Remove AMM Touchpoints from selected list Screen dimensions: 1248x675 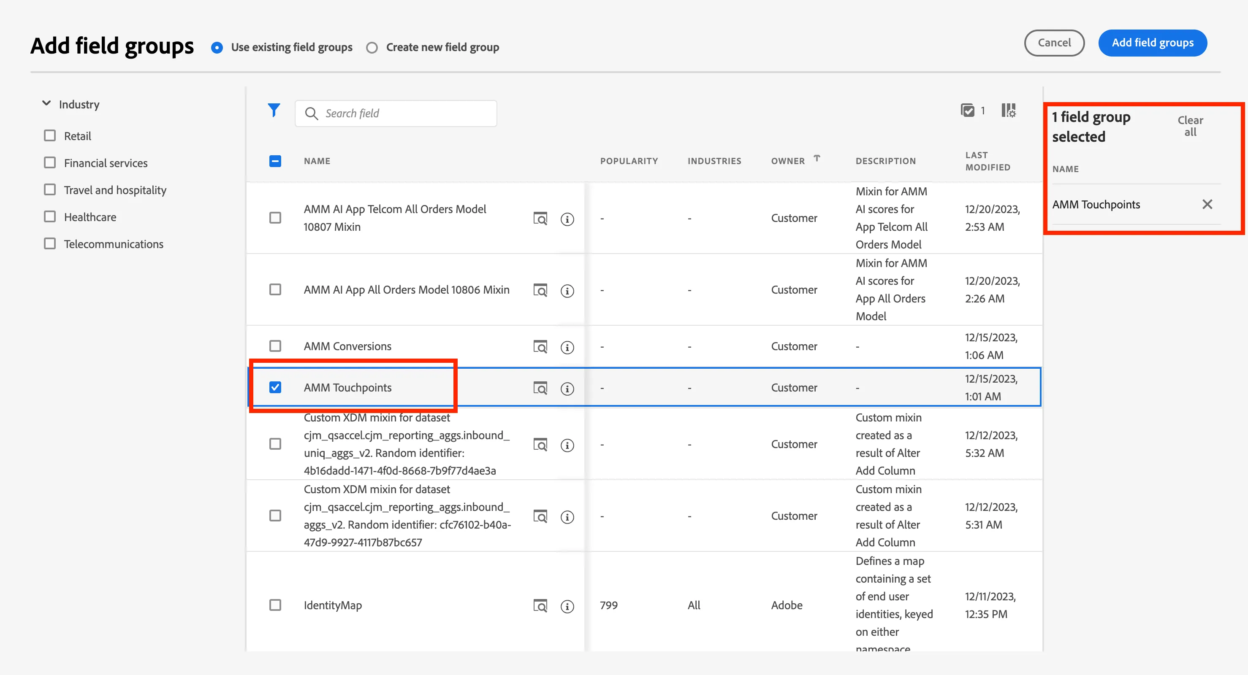(1207, 204)
